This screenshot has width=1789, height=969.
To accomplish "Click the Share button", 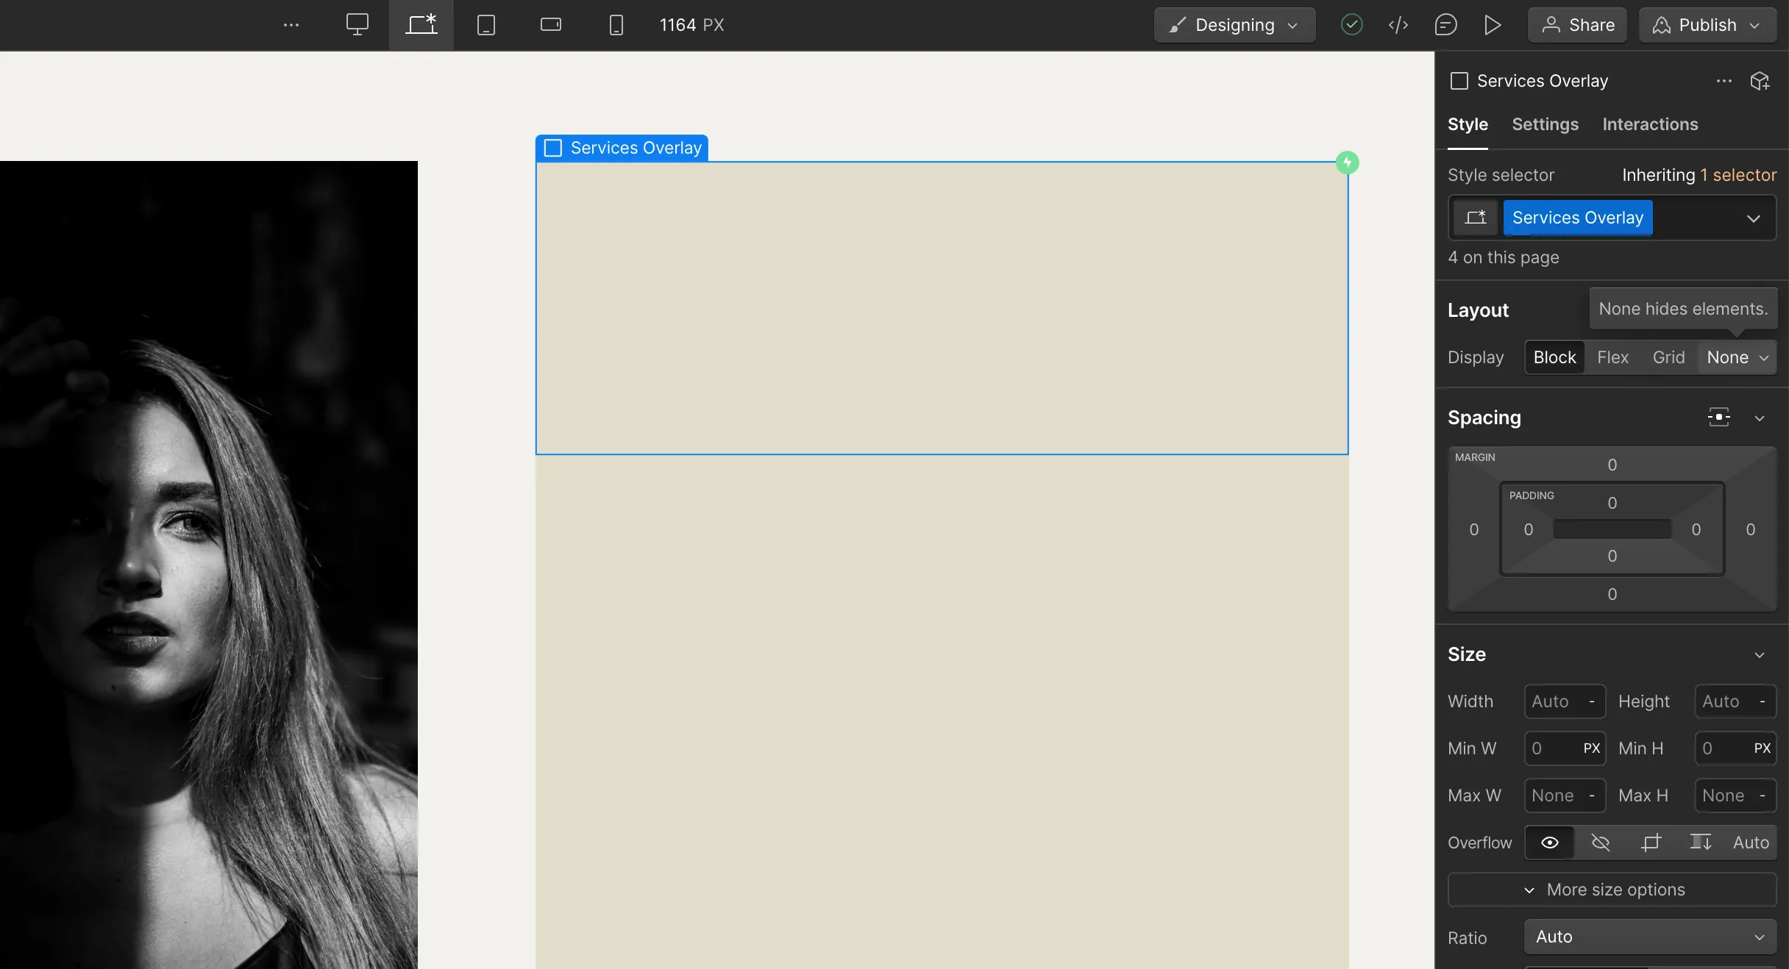I will (x=1577, y=24).
